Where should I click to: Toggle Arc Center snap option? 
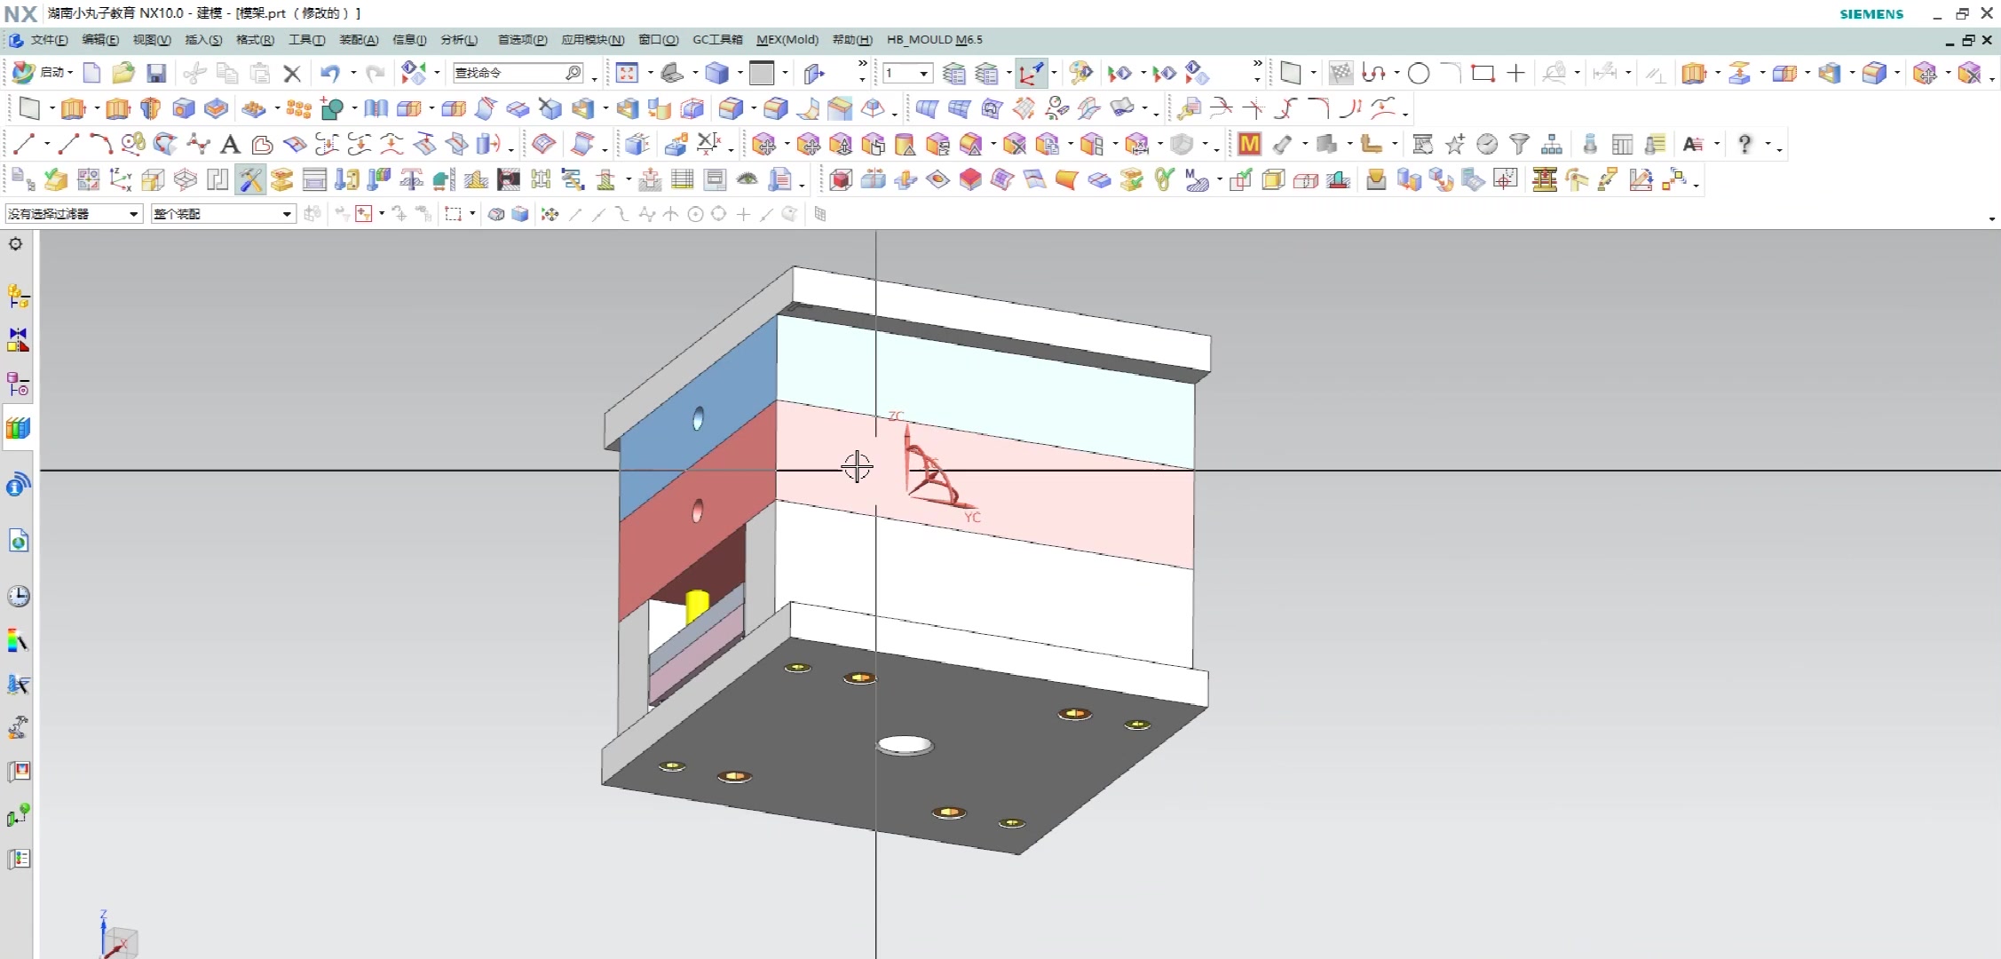pyautogui.click(x=695, y=214)
